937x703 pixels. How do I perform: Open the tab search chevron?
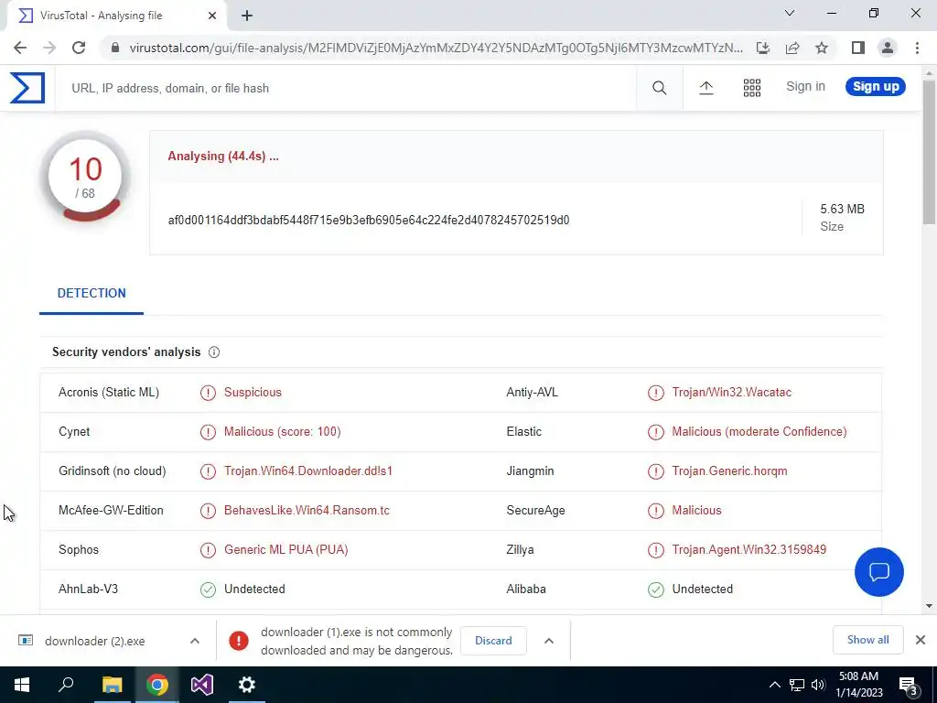[x=790, y=13]
